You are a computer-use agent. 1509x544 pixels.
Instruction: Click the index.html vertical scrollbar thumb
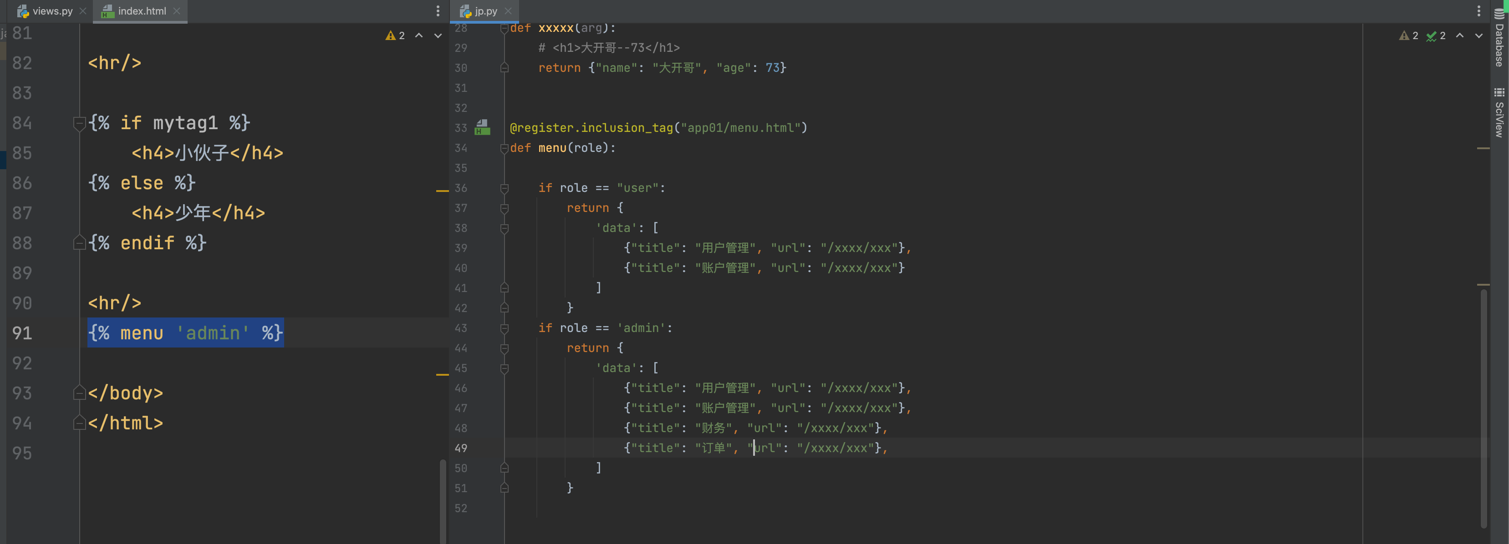pos(442,501)
